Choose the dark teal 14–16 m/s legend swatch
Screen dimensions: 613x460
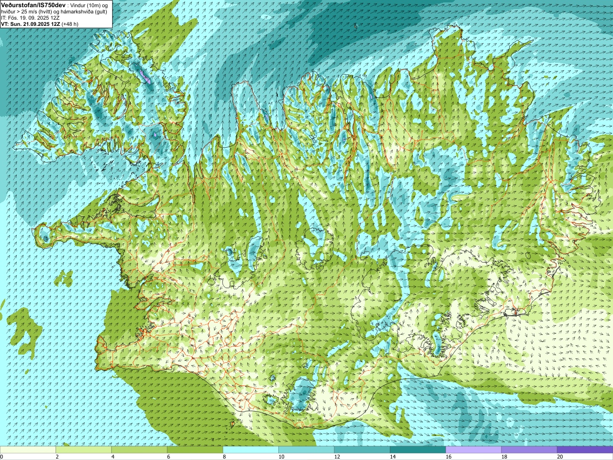click(x=418, y=450)
